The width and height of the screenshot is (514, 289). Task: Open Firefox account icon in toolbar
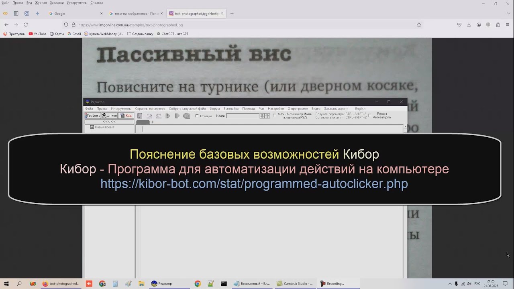click(479, 24)
